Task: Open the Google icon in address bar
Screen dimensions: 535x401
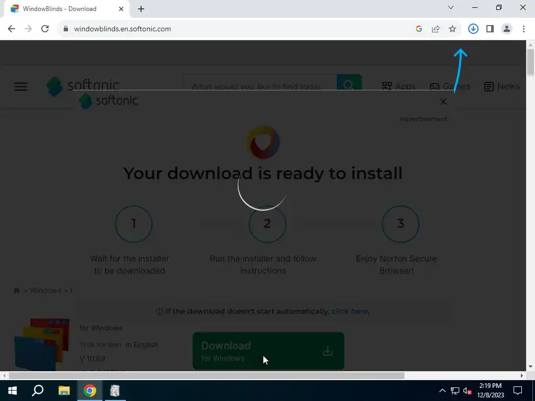Action: 419,29
